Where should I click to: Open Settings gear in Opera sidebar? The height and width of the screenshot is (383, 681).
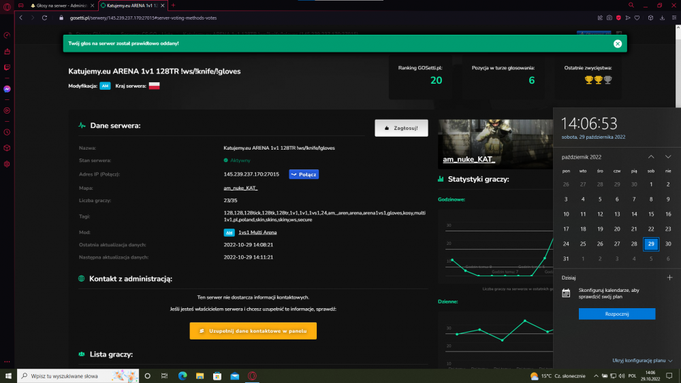[7, 164]
